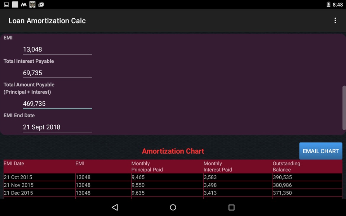Click the Loan Amortization Calc title
346x216 pixels.
(x=47, y=21)
